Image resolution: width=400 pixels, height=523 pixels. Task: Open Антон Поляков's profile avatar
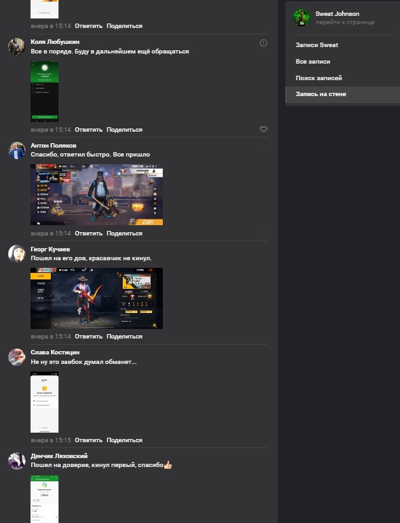point(17,150)
